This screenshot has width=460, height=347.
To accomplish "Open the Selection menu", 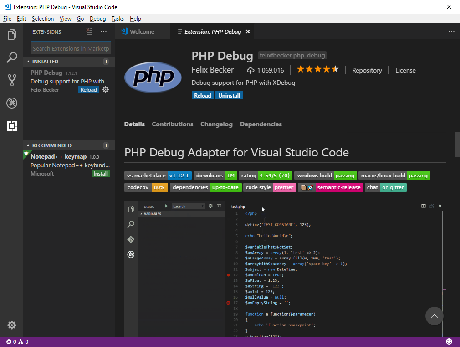I will pos(43,19).
